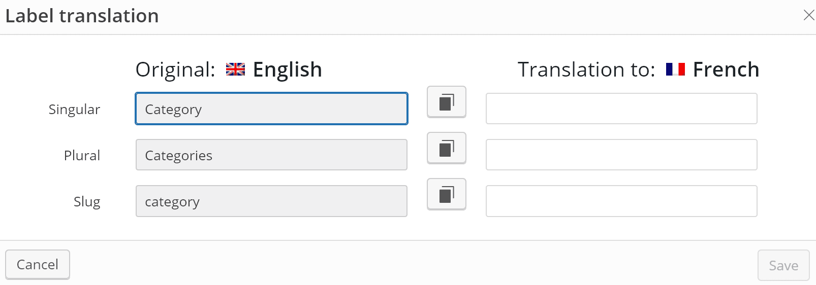Click the Plural row label
Viewport: 816px width, 285px height.
pyautogui.click(x=82, y=156)
